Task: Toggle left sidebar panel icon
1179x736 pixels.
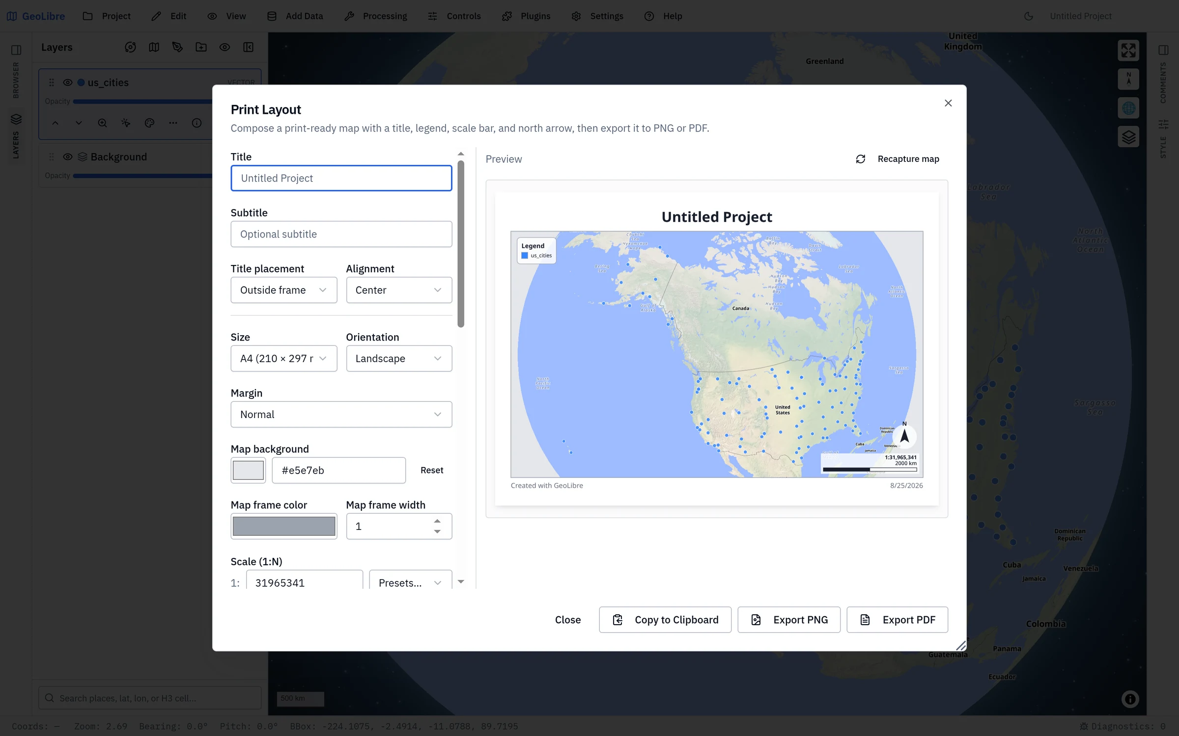Action: point(16,50)
